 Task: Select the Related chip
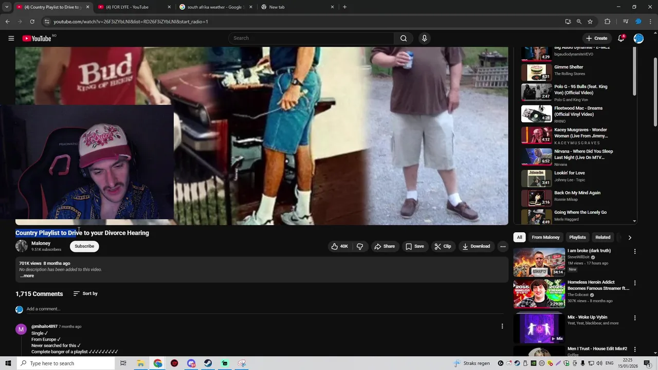point(602,237)
